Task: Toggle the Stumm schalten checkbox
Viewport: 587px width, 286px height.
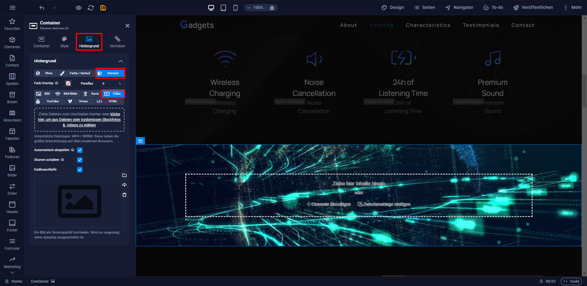Action: [80, 160]
